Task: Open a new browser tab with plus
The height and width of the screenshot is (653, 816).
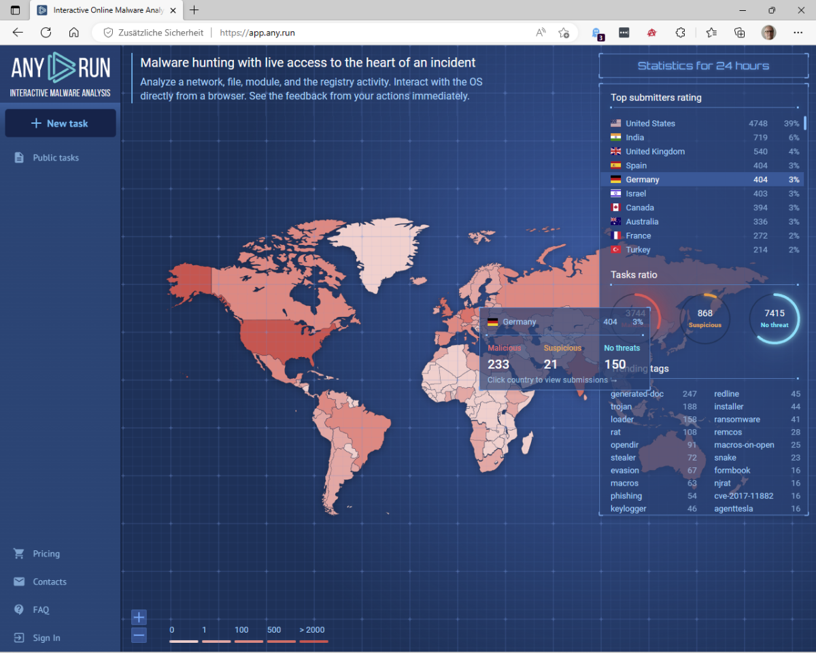Action: click(x=194, y=10)
